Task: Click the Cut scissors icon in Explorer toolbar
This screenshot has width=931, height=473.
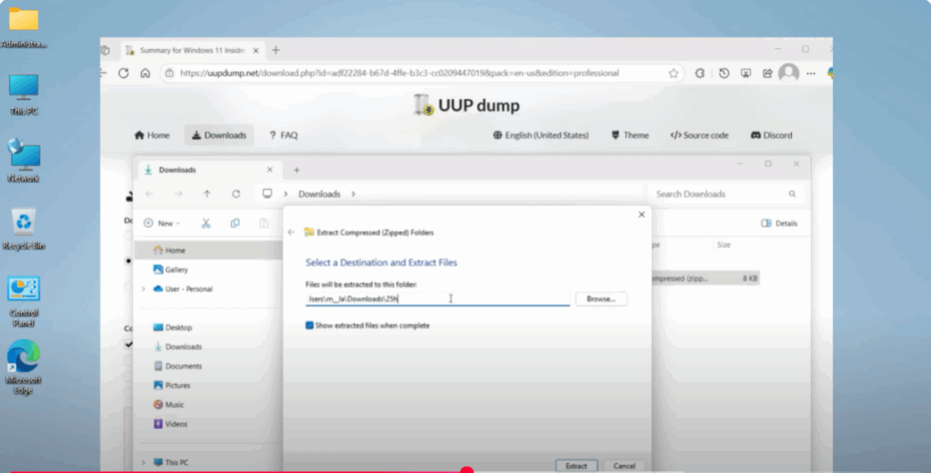Action: (205, 222)
